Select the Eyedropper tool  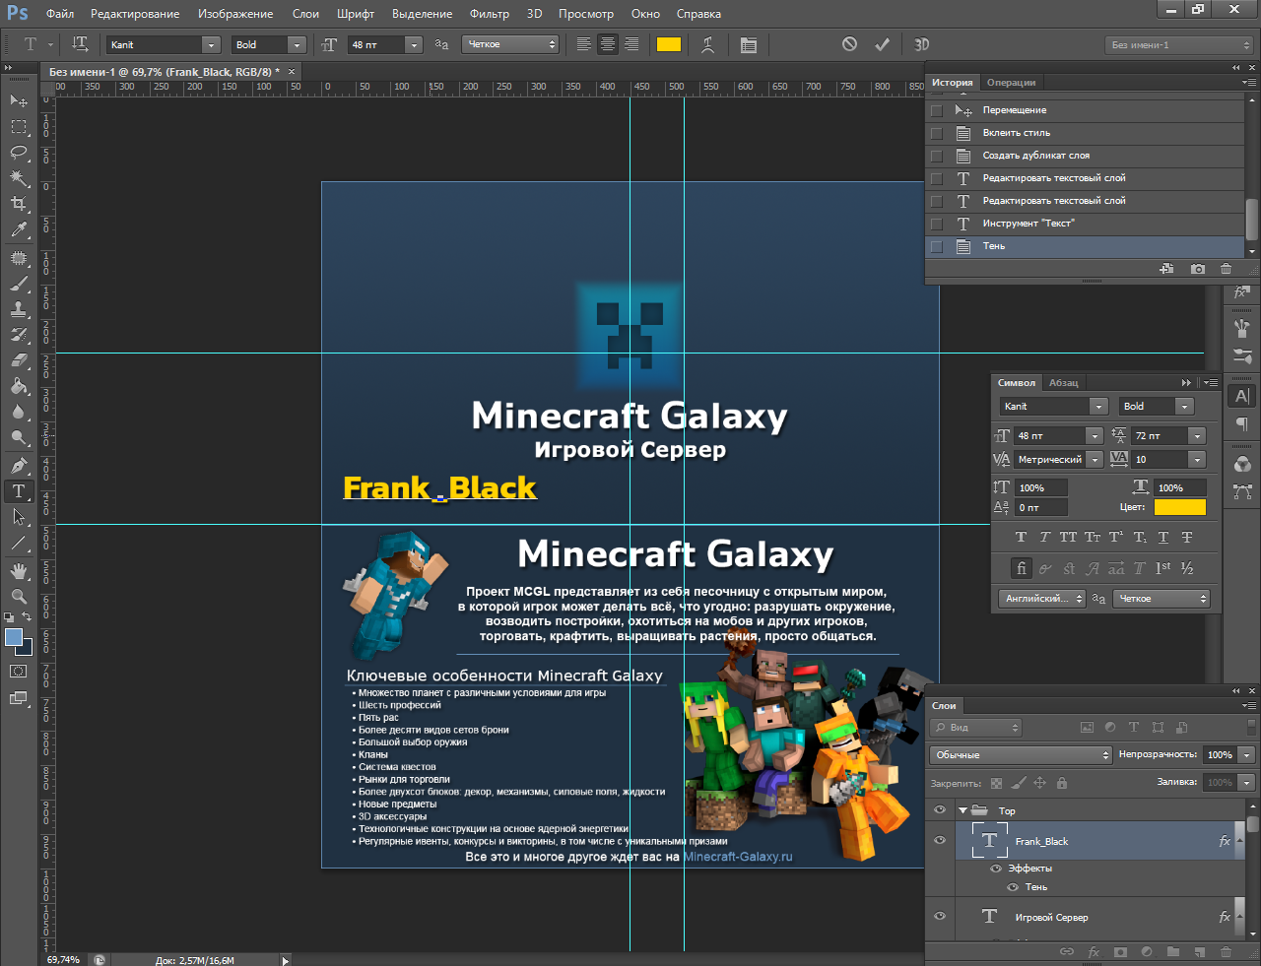click(18, 230)
